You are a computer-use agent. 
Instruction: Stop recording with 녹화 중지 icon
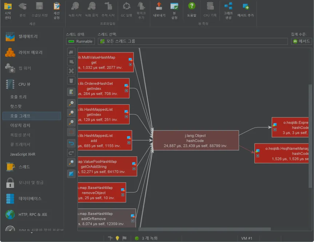click(92, 10)
